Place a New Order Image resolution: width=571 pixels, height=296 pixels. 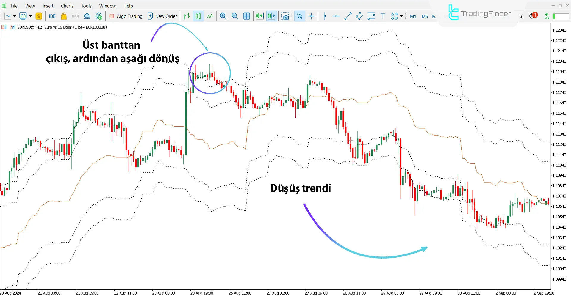click(x=162, y=16)
